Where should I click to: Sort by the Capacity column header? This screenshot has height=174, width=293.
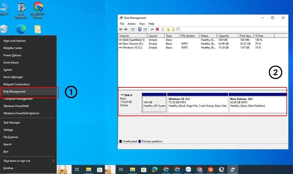[x=228, y=35]
